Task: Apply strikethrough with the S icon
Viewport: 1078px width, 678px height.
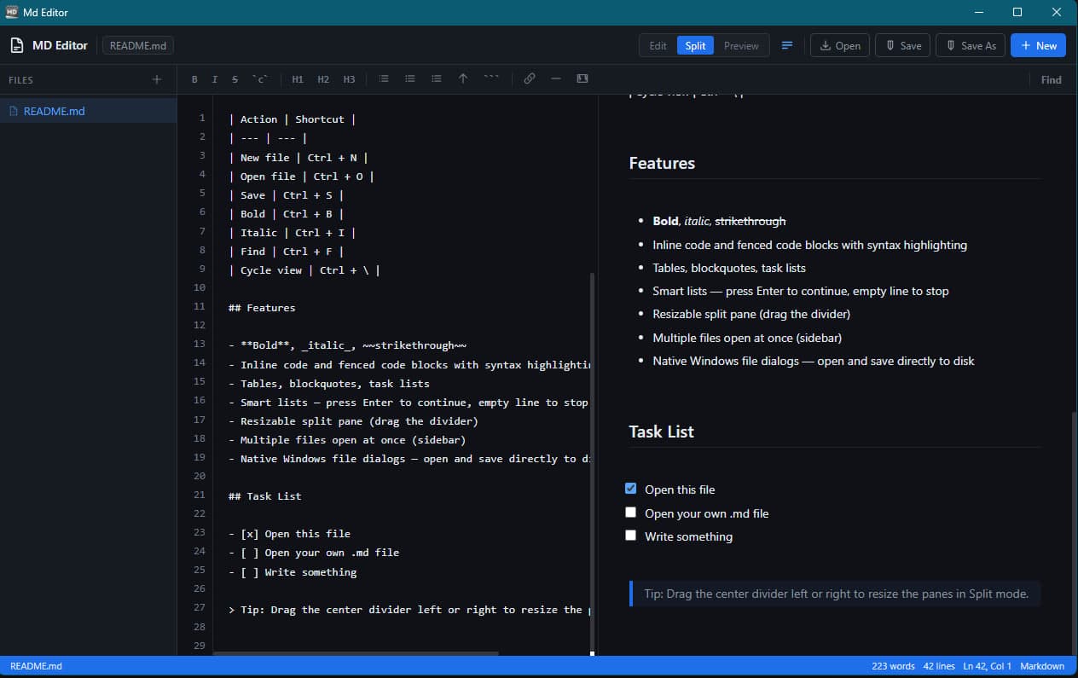Action: [235, 79]
